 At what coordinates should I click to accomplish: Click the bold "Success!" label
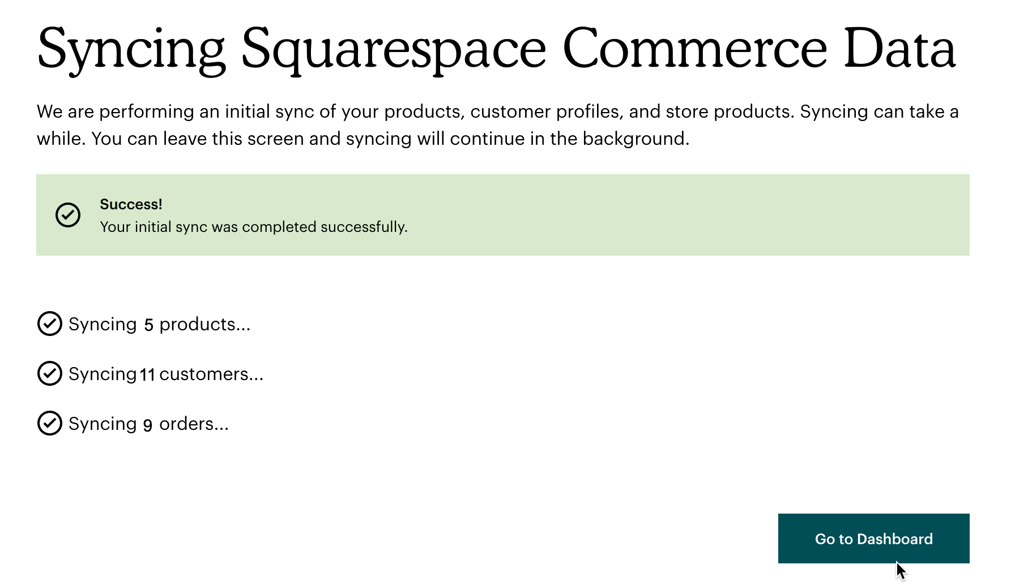pyautogui.click(x=131, y=204)
